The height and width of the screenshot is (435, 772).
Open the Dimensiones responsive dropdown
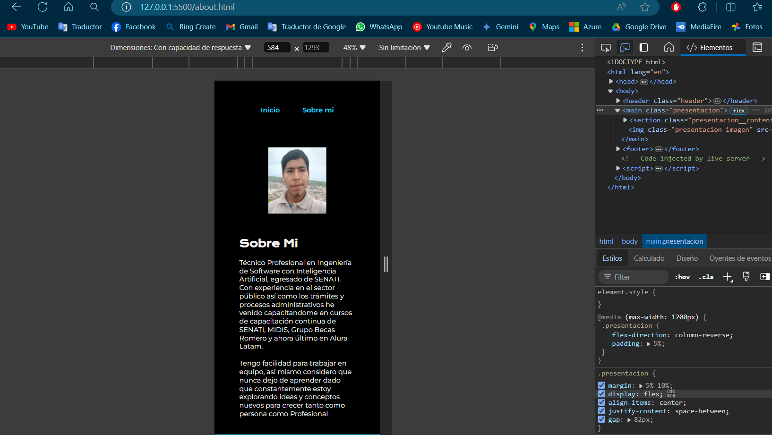180,48
